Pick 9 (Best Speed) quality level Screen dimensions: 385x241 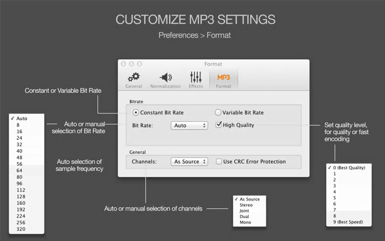(x=349, y=222)
